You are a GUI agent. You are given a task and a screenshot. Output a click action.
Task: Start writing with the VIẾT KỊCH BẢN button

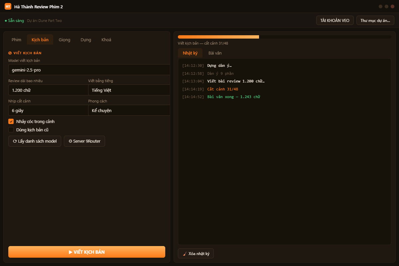coord(87,252)
